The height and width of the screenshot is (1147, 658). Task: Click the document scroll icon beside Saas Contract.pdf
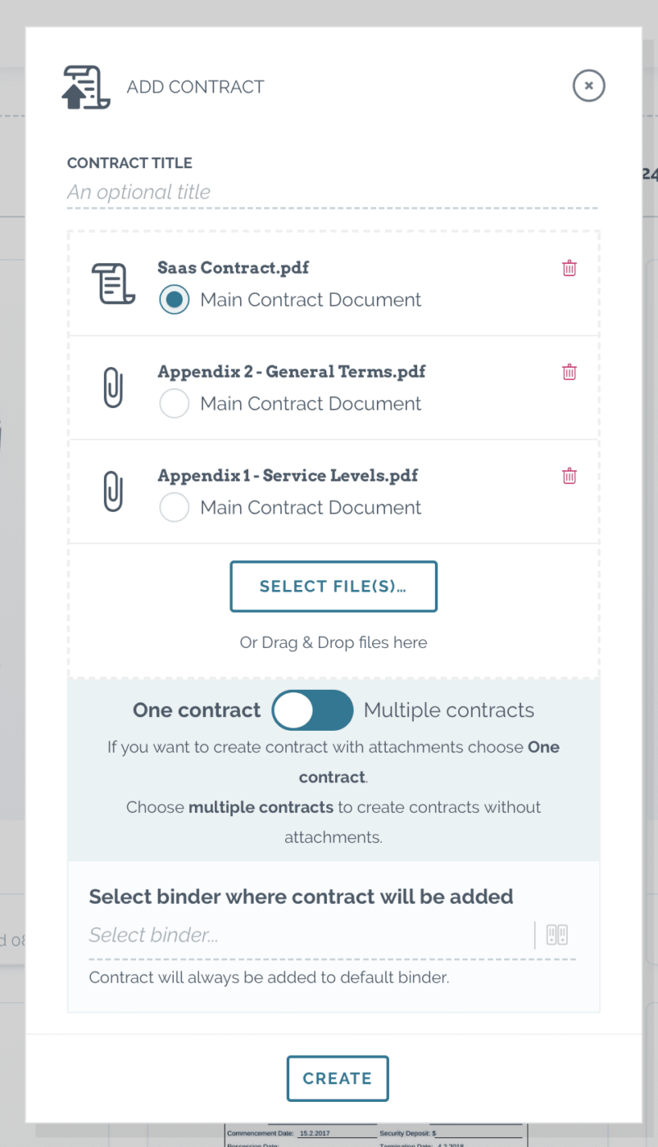[x=114, y=284]
